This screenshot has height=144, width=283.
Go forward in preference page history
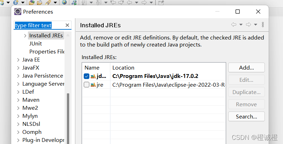point(248,24)
